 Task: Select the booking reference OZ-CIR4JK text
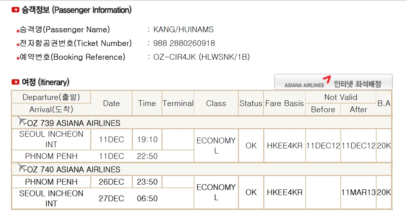click(175, 57)
